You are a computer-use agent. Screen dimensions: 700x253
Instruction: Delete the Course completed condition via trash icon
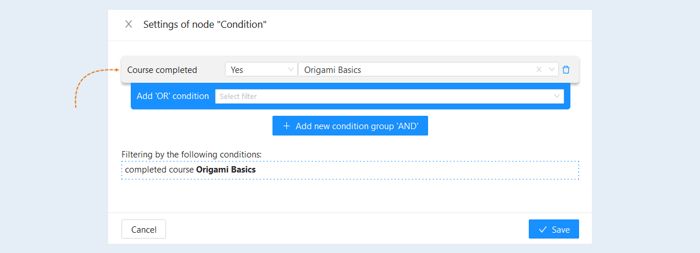(566, 69)
